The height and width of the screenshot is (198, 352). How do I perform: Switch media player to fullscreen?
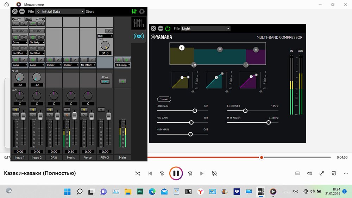pyautogui.click(x=322, y=173)
